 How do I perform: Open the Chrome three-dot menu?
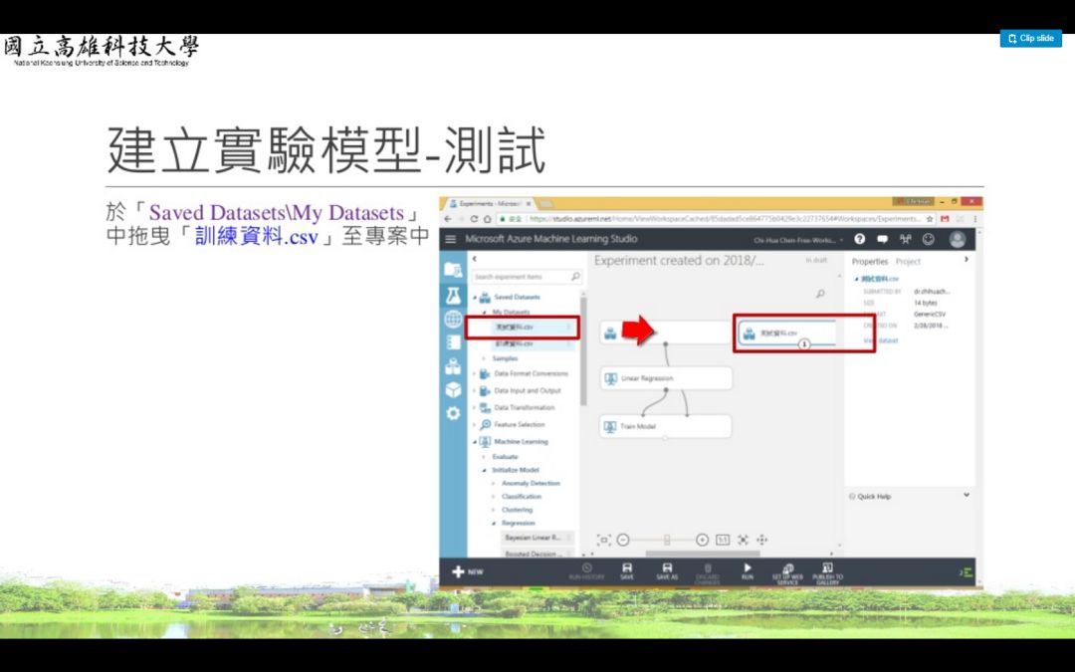tap(974, 219)
